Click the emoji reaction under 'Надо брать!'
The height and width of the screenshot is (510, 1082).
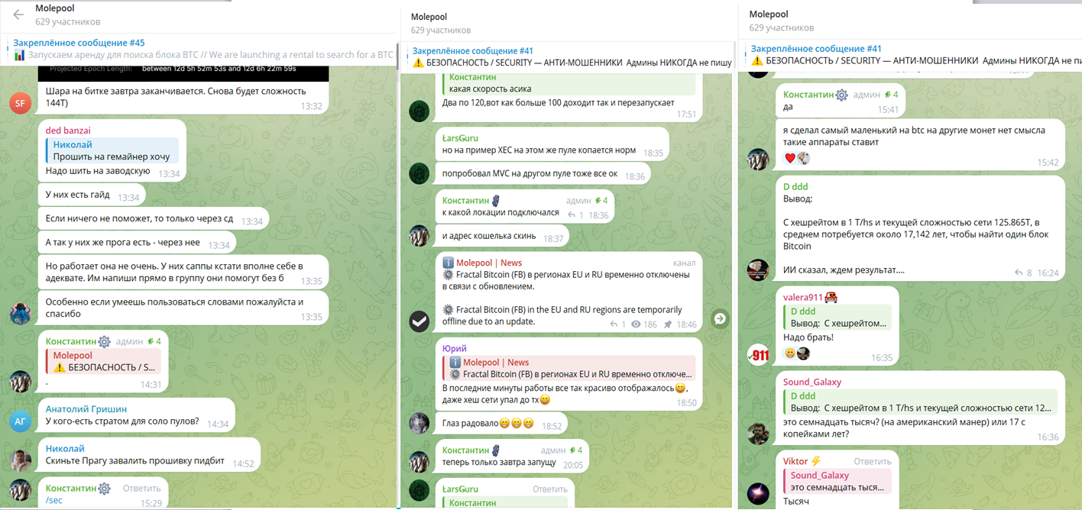[790, 353]
